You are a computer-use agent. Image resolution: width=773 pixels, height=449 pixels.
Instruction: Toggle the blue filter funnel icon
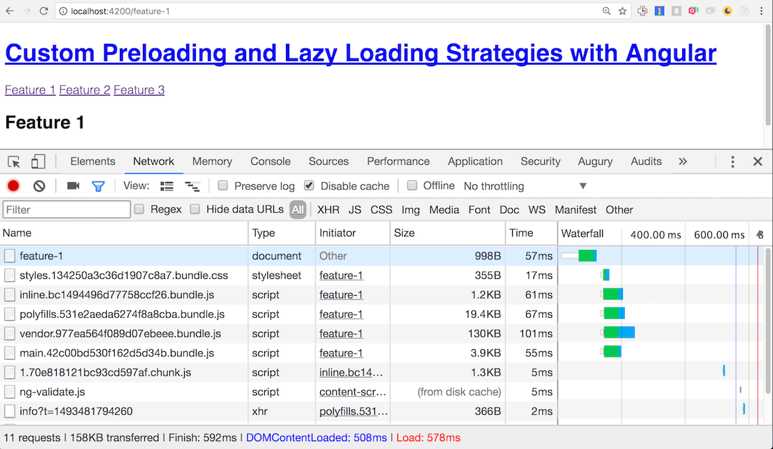click(x=98, y=186)
